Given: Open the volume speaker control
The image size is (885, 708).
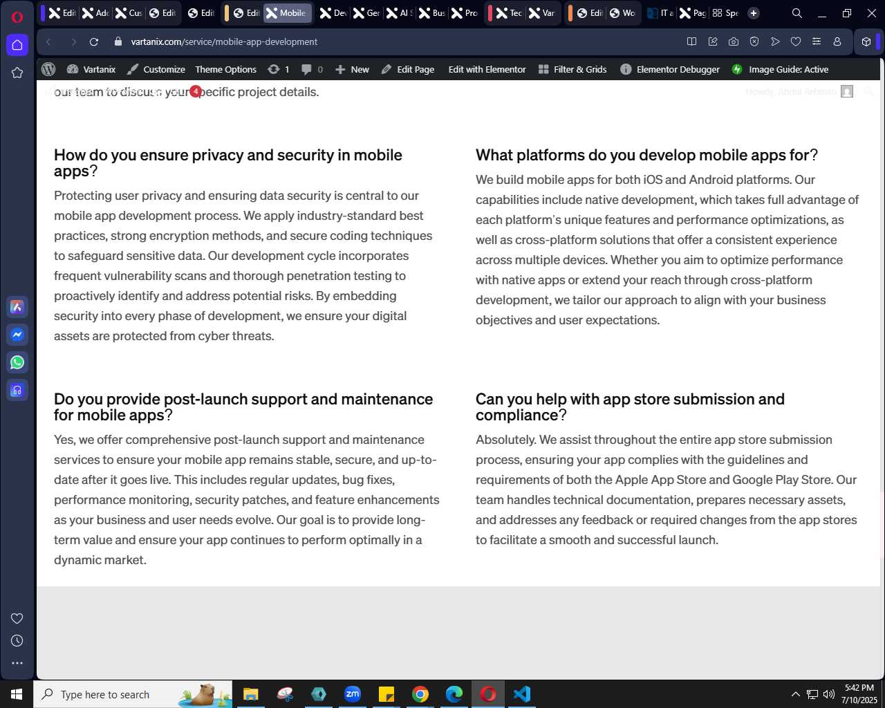Looking at the screenshot, I should point(829,694).
